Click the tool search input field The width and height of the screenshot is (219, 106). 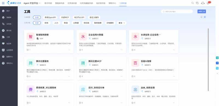tap(177, 12)
